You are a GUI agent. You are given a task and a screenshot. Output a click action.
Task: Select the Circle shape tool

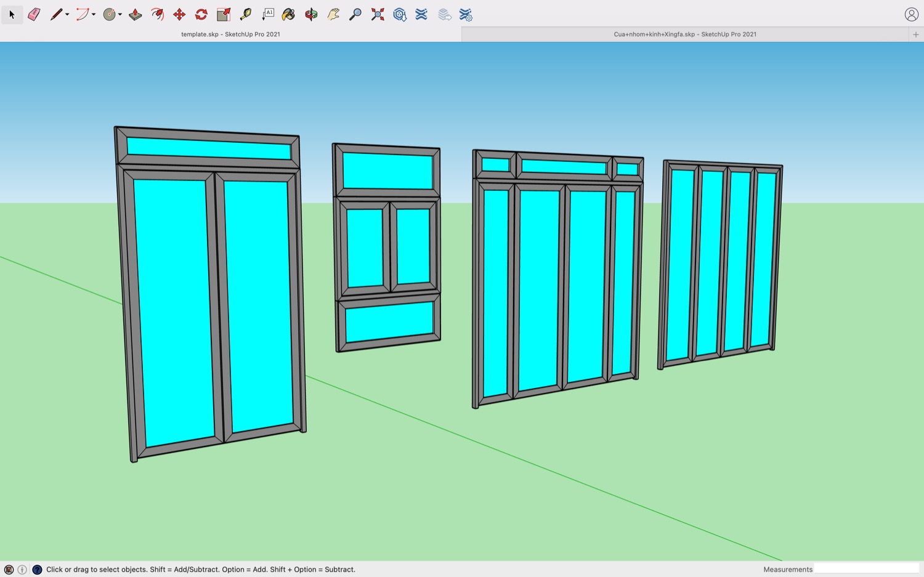click(x=109, y=14)
